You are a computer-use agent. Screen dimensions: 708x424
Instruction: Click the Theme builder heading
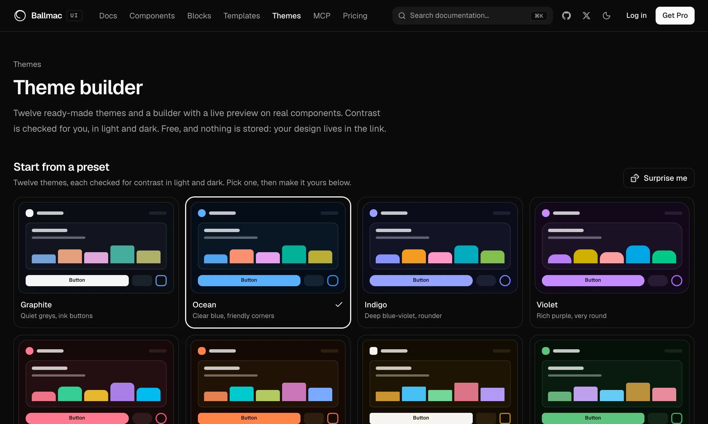pyautogui.click(x=78, y=87)
